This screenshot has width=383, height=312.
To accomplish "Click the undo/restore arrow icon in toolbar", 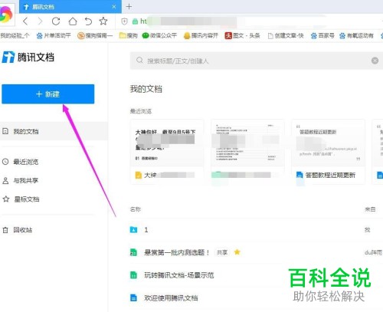I will pos(88,21).
